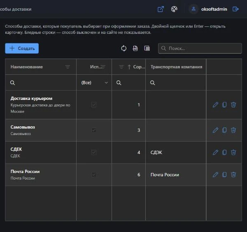The image size is (247, 232).
Task: Export grid data to Excel
Action: click(135, 48)
